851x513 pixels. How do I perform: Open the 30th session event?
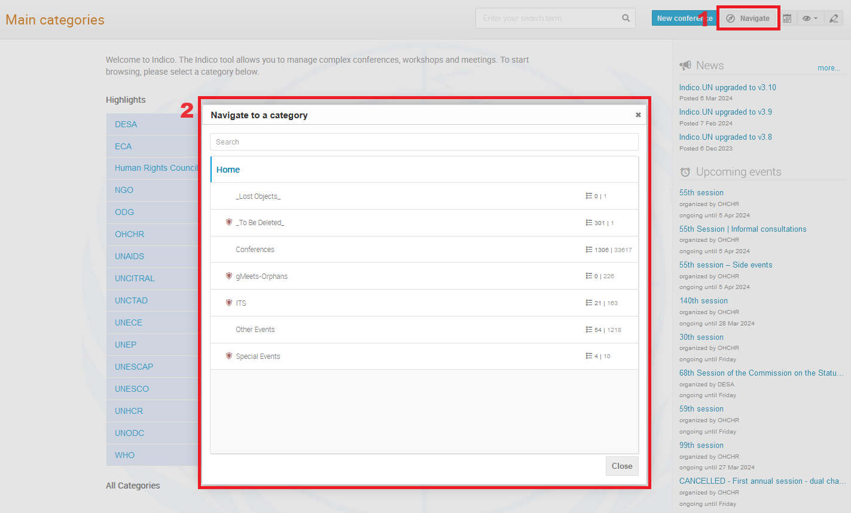coord(701,337)
